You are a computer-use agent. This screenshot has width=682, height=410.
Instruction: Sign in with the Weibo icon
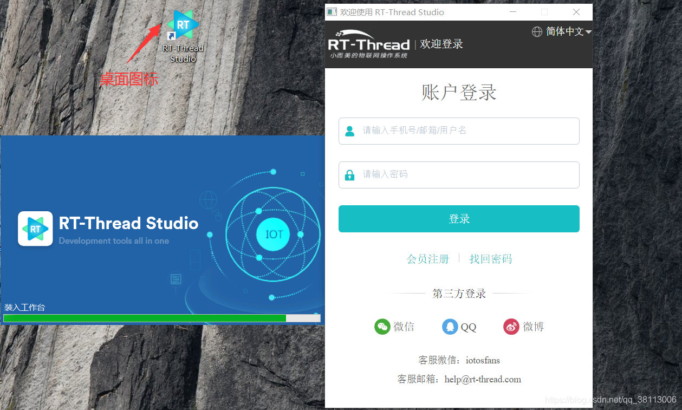tap(511, 327)
